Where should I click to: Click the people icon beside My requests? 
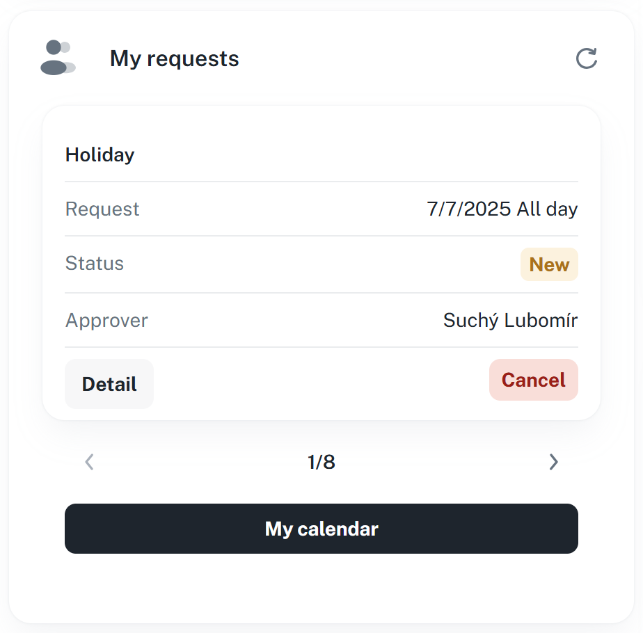[58, 58]
